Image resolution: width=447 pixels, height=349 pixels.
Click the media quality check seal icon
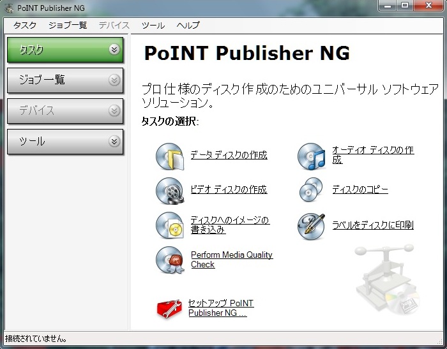[x=170, y=260]
